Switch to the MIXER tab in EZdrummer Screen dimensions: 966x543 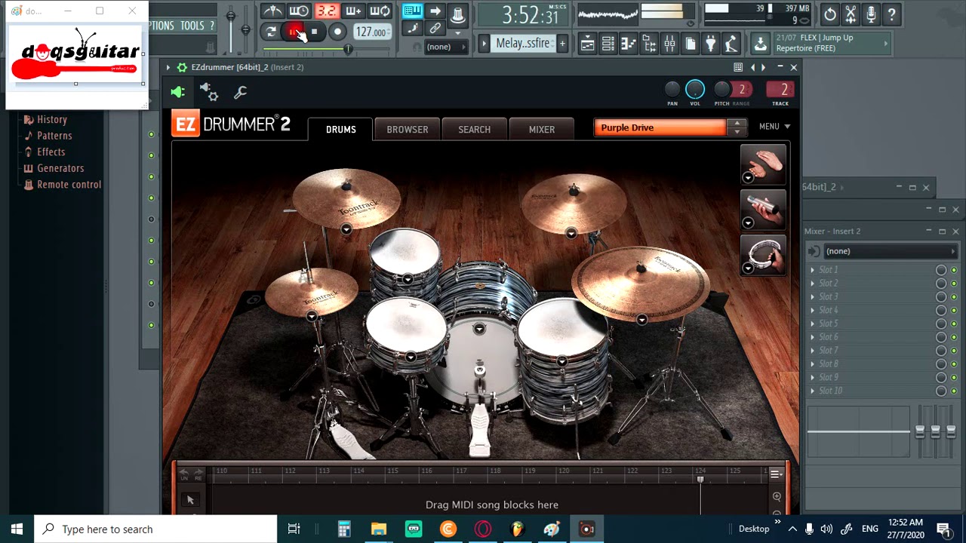point(542,129)
